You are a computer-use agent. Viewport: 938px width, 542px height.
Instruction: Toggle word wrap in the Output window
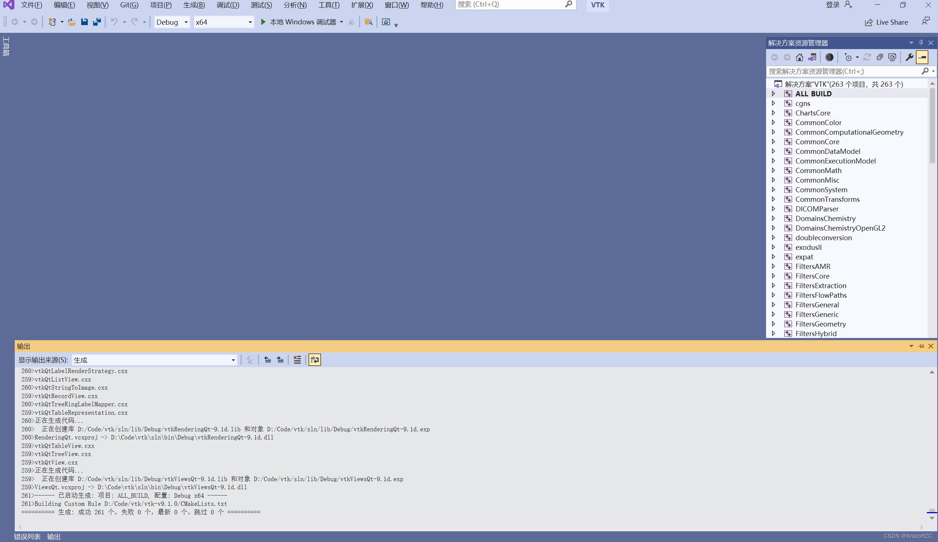pos(314,360)
